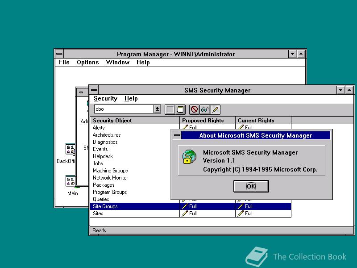Open the inner group window control box
Image resolution: width=357 pixels, height=268 pixels.
click(x=81, y=92)
